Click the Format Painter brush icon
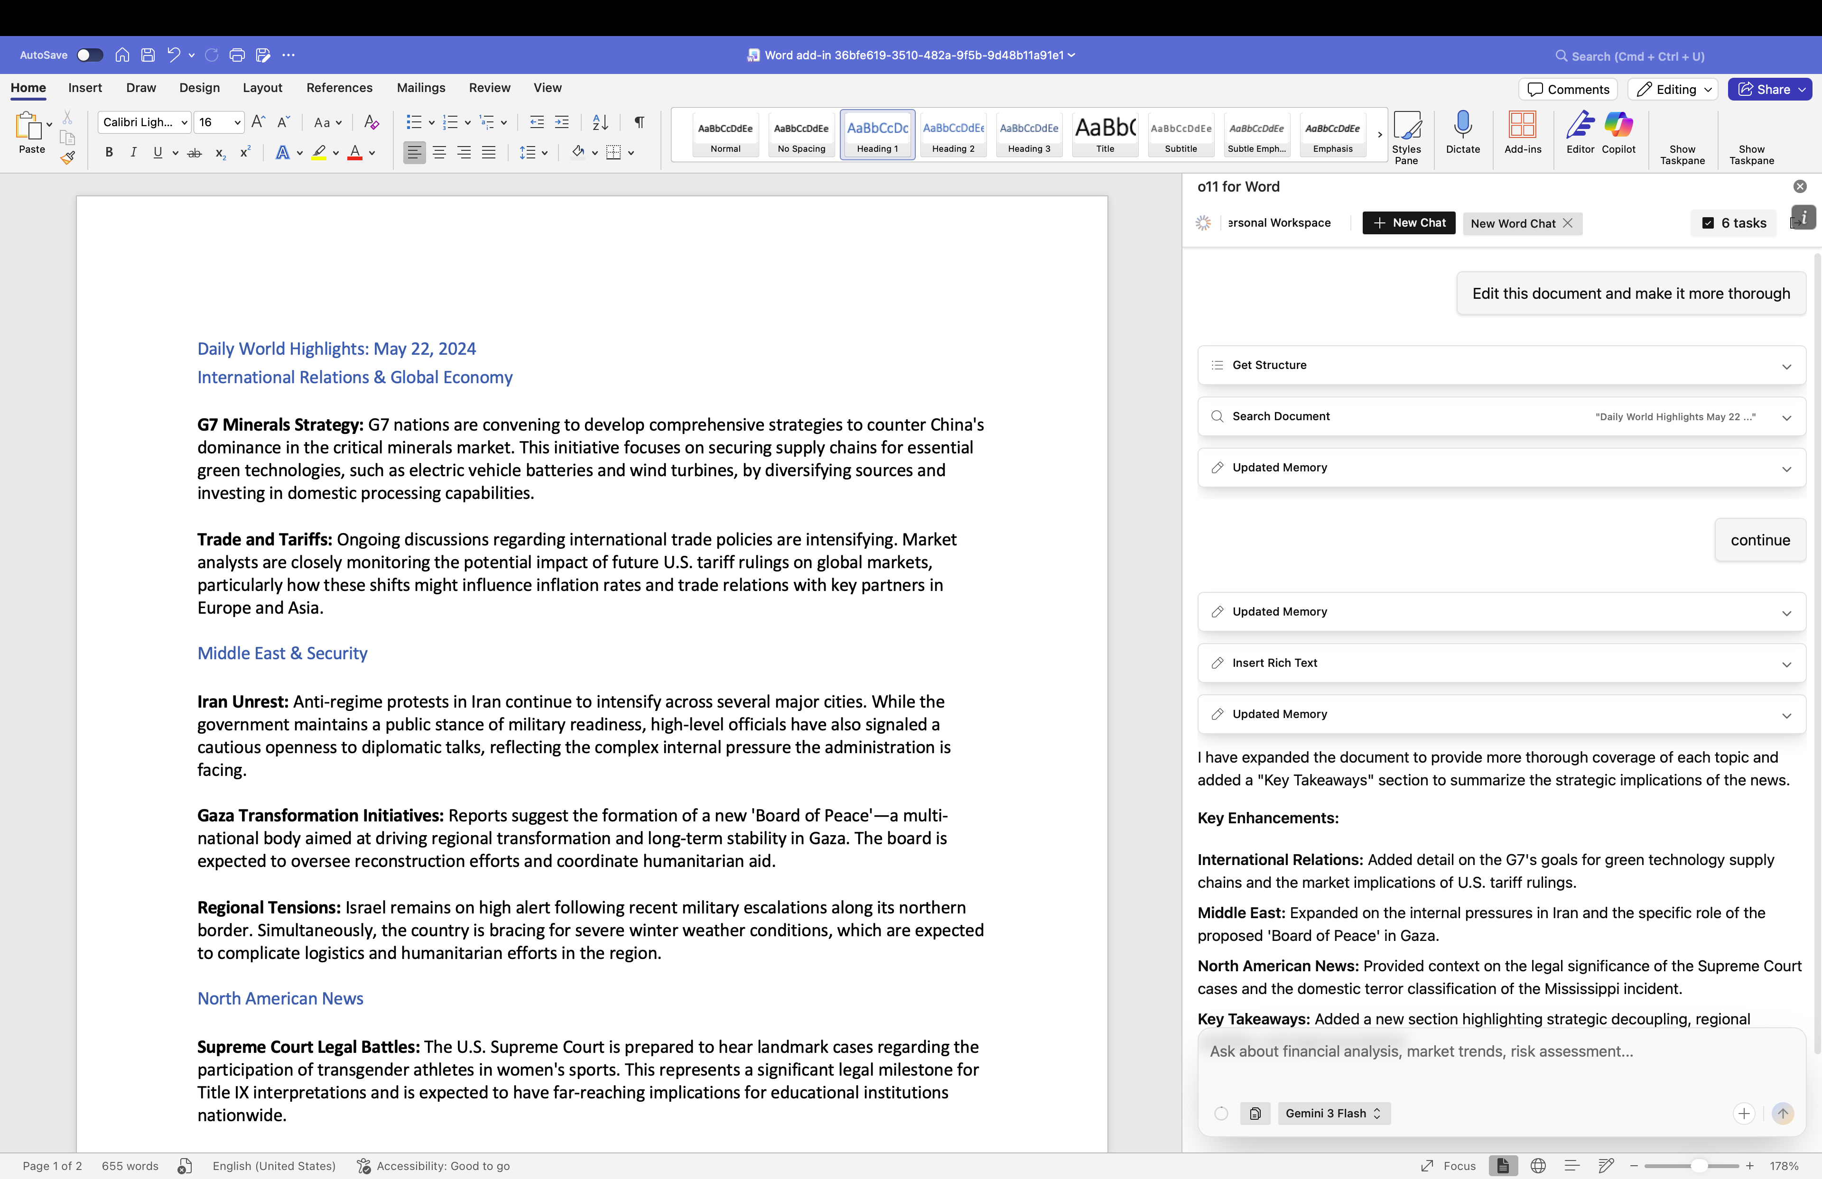 68,157
